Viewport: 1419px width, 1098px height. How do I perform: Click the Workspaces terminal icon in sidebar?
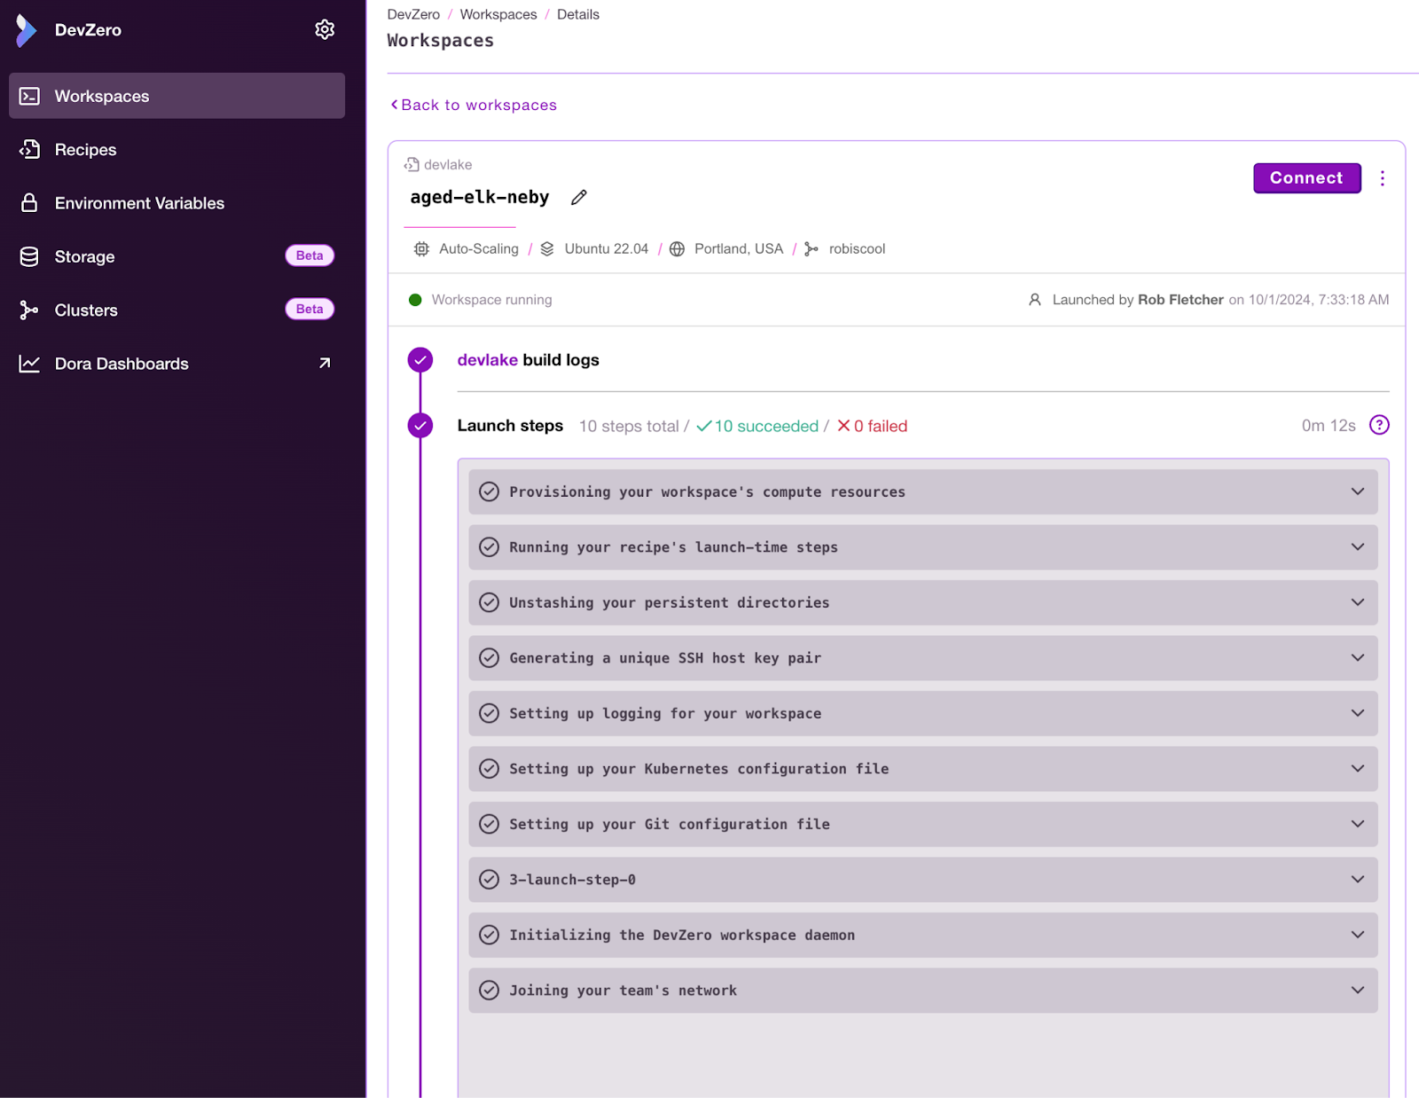[x=29, y=96]
